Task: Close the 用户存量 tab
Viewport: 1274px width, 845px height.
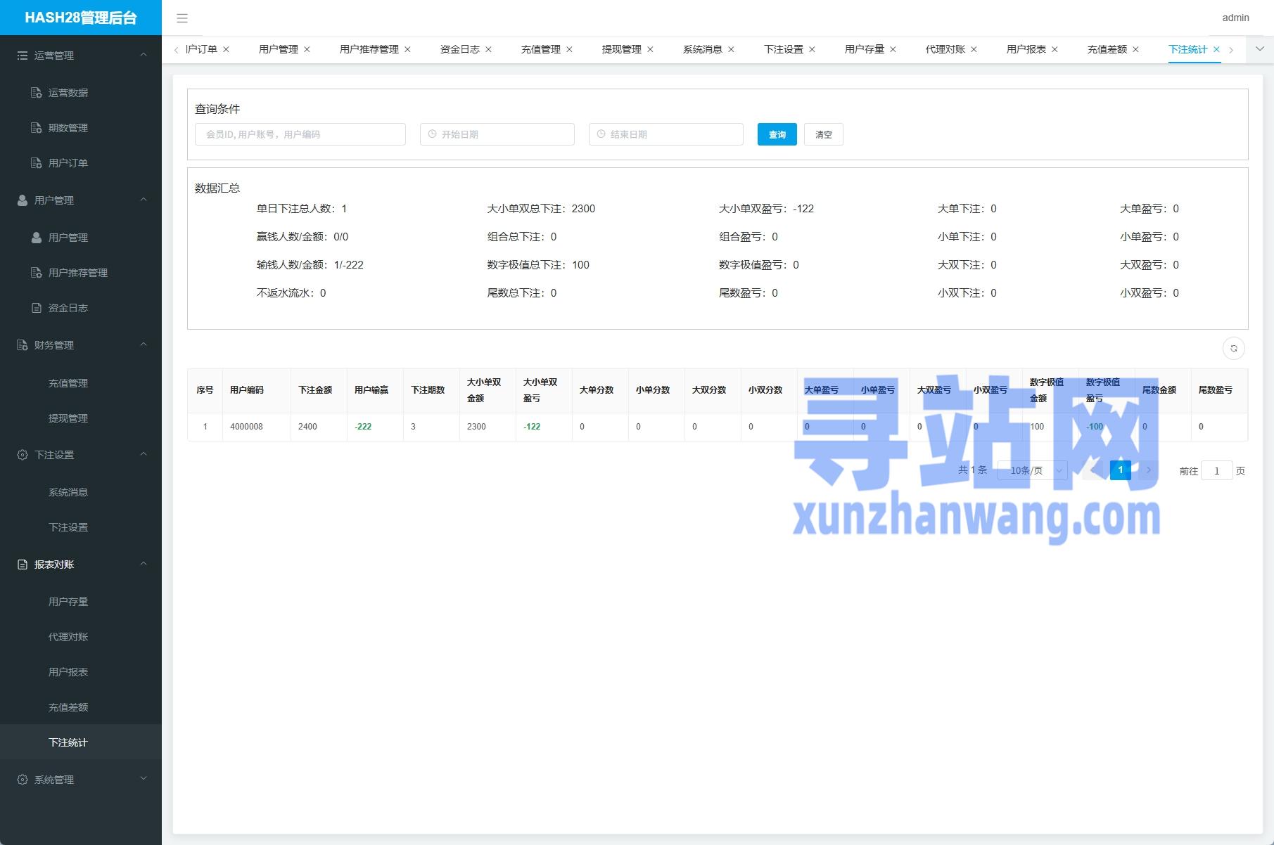Action: pyautogui.click(x=893, y=49)
